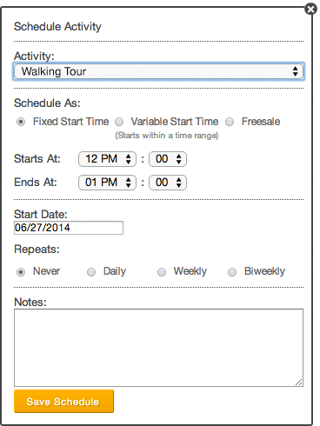Viewport: 320px width, 426px height.
Task: Select the Fixed Start Time option
Action: click(x=21, y=122)
